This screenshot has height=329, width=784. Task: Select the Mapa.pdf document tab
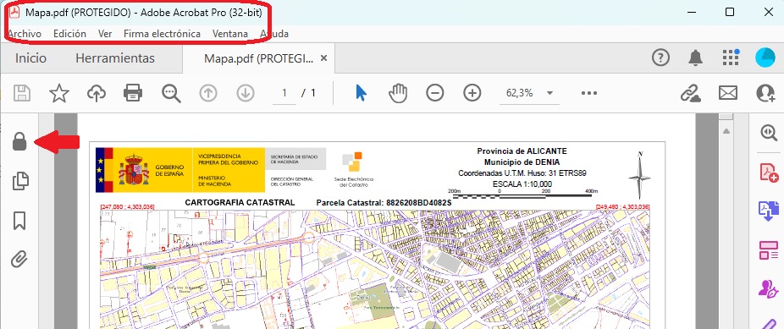click(x=258, y=58)
